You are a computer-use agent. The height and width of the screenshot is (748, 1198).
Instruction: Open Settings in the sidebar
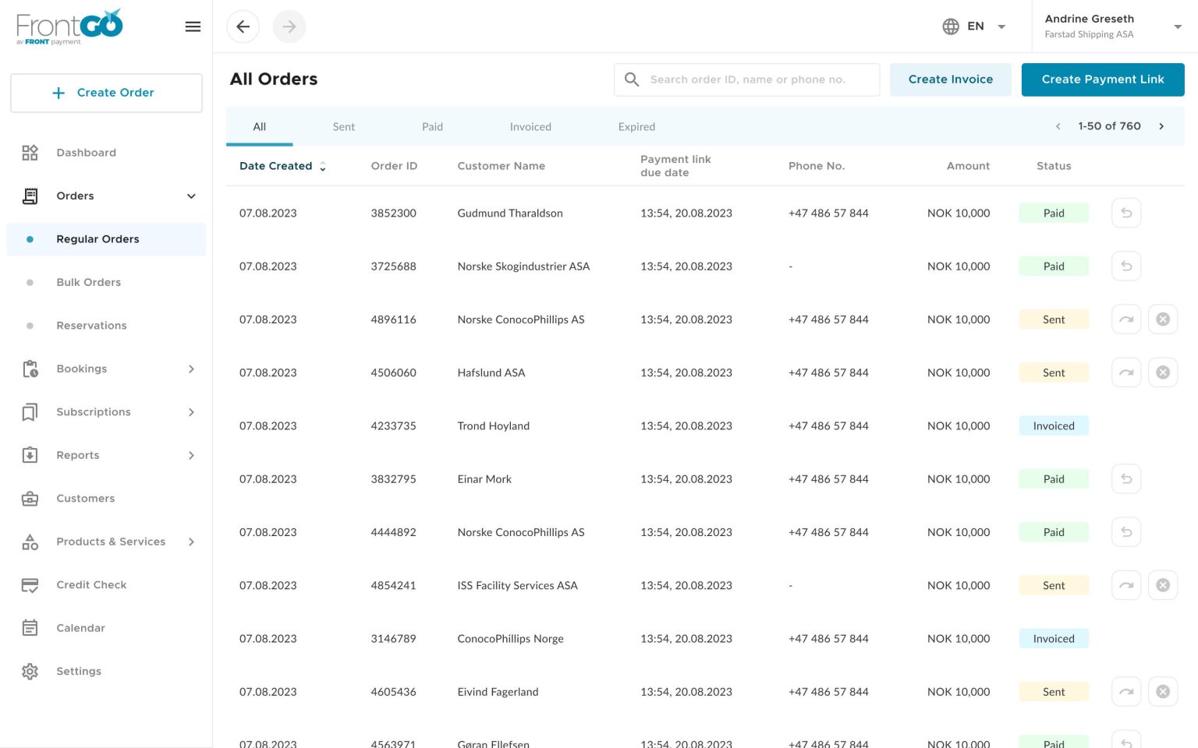click(x=79, y=671)
